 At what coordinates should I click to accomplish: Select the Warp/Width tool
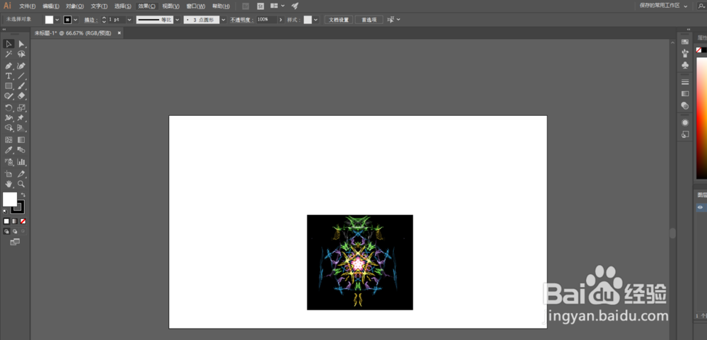tap(8, 117)
